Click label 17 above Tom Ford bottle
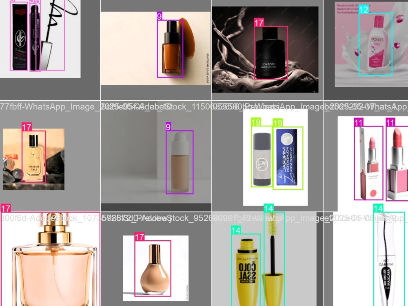Screen dimensions: 408x306 (x=259, y=22)
